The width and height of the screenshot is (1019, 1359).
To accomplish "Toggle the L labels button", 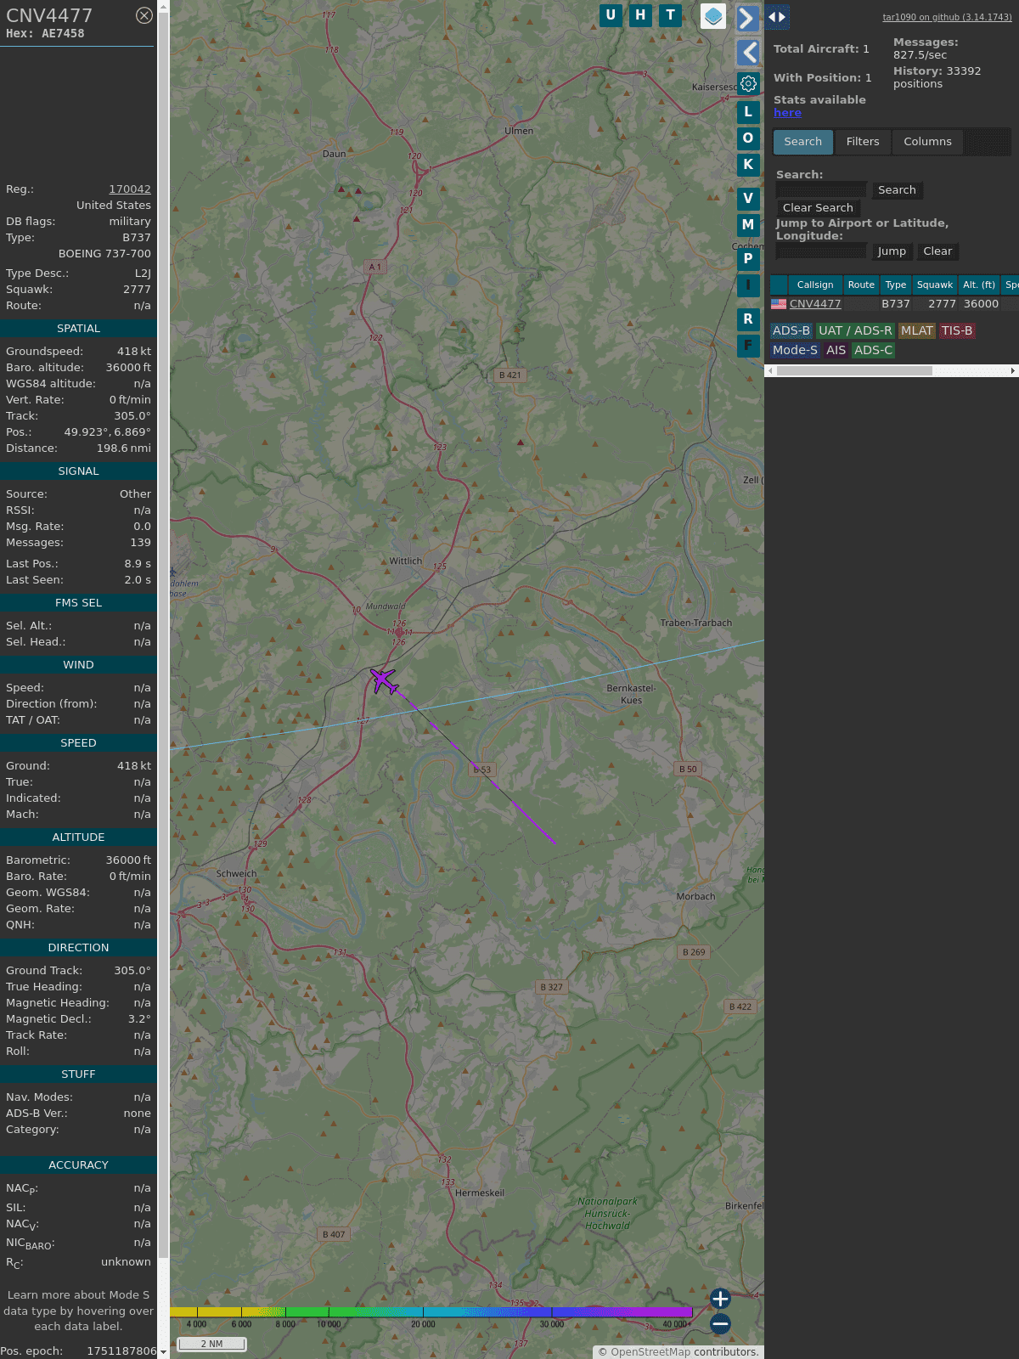I will (x=748, y=111).
